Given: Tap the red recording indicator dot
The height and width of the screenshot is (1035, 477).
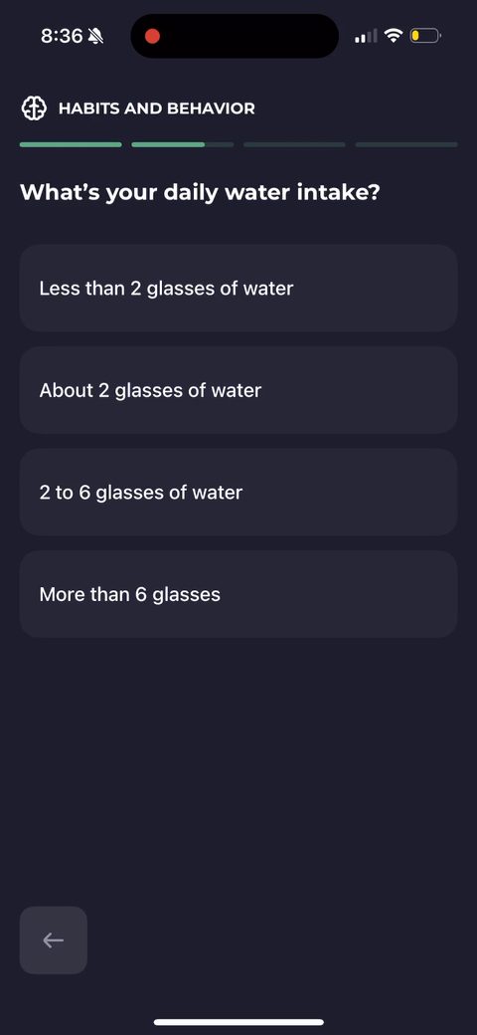Looking at the screenshot, I should click(x=152, y=36).
